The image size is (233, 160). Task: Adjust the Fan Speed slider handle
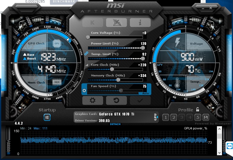[121, 90]
